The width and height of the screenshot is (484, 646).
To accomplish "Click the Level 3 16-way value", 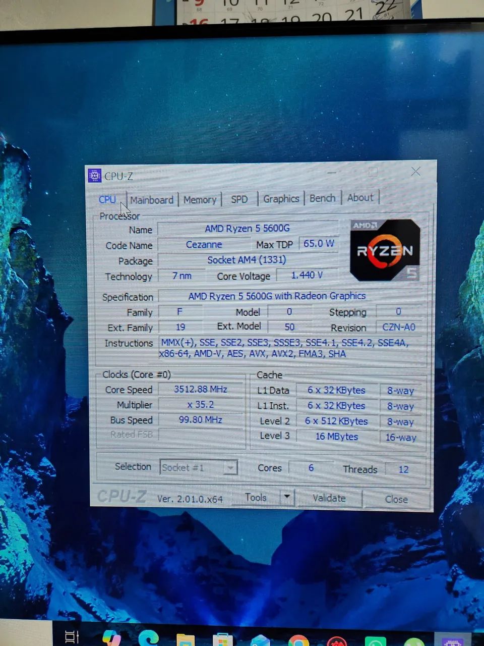I will pyautogui.click(x=401, y=438).
